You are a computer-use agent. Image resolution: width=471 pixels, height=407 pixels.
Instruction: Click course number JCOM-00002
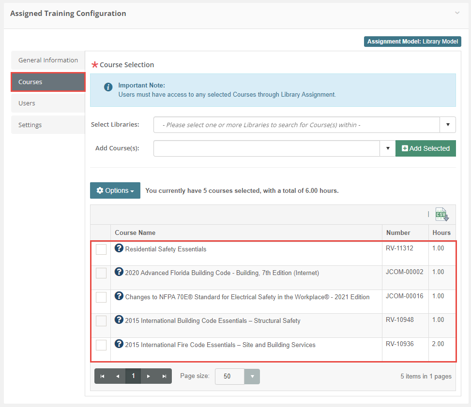click(x=404, y=272)
